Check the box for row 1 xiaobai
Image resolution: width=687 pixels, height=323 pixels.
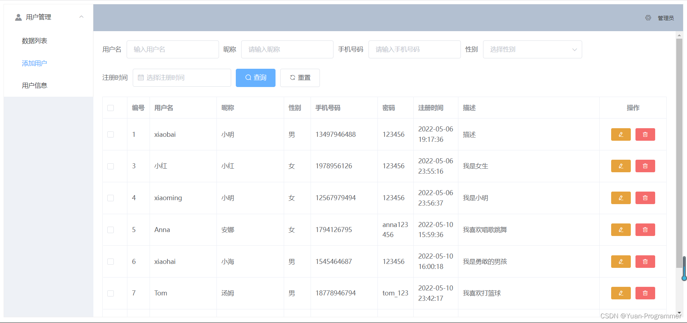tap(111, 134)
